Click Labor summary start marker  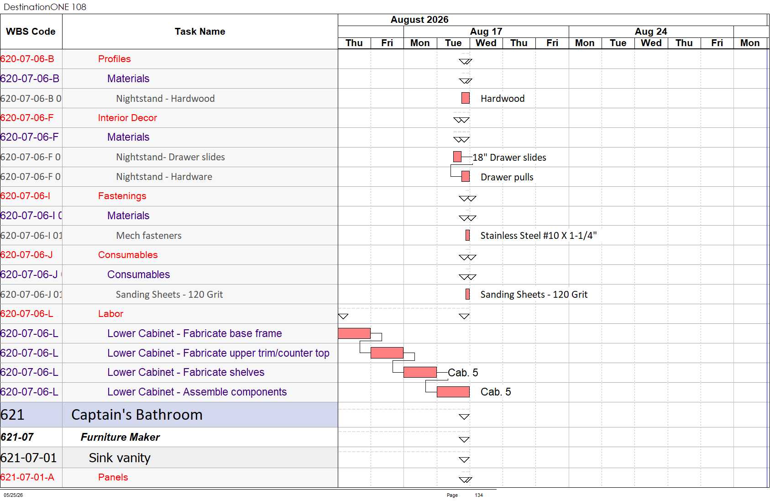[343, 316]
